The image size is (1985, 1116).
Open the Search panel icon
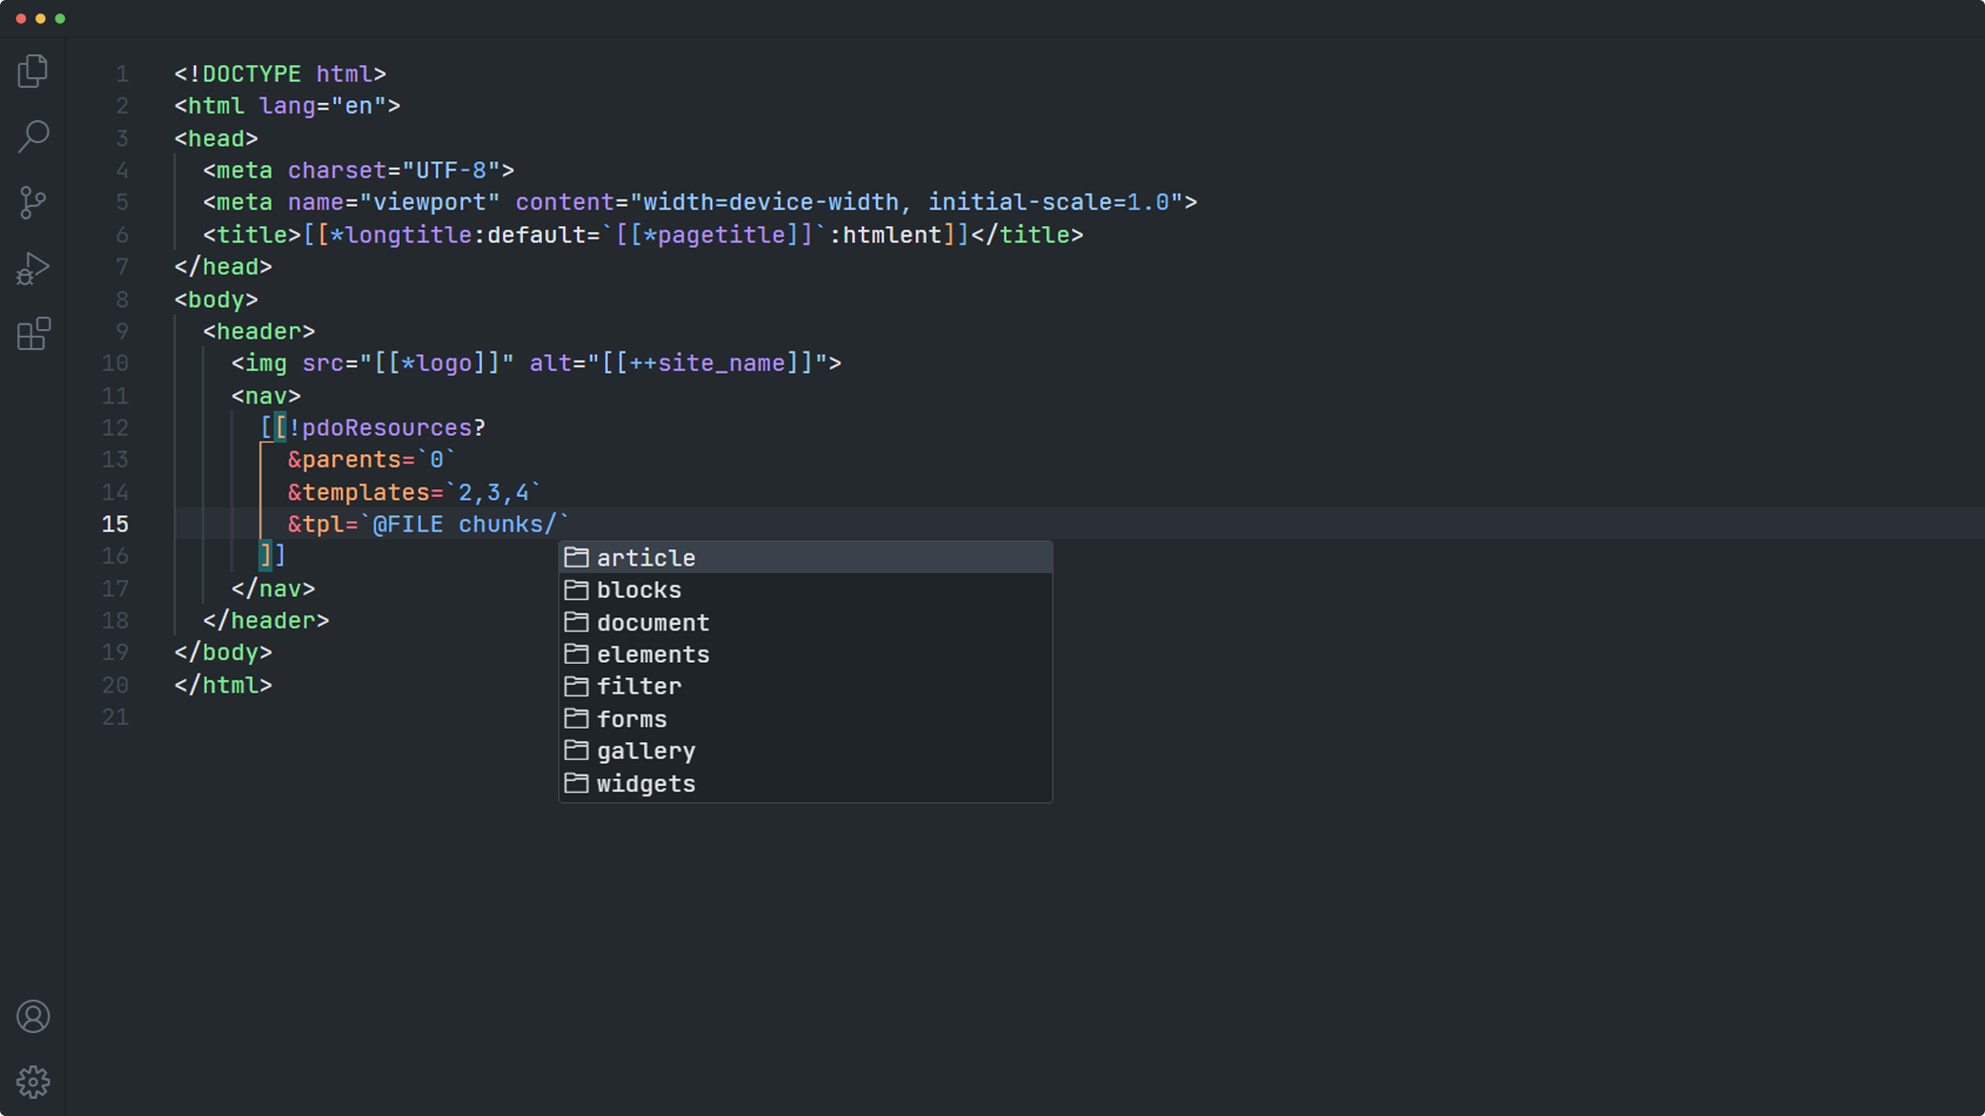click(32, 136)
